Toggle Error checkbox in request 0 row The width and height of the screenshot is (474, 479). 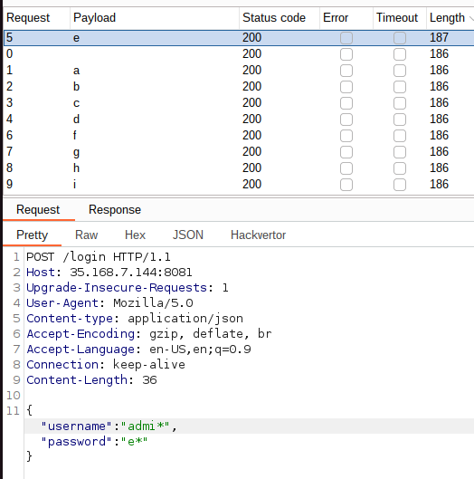coord(346,54)
